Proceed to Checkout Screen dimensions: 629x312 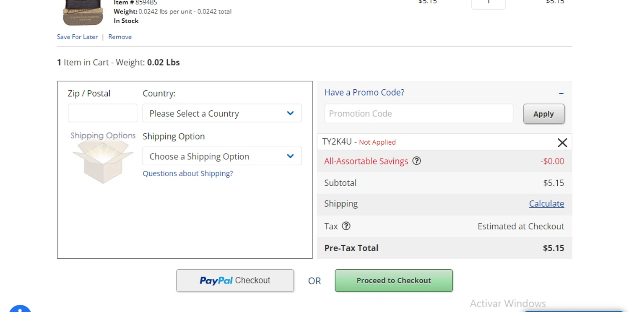pyautogui.click(x=394, y=281)
